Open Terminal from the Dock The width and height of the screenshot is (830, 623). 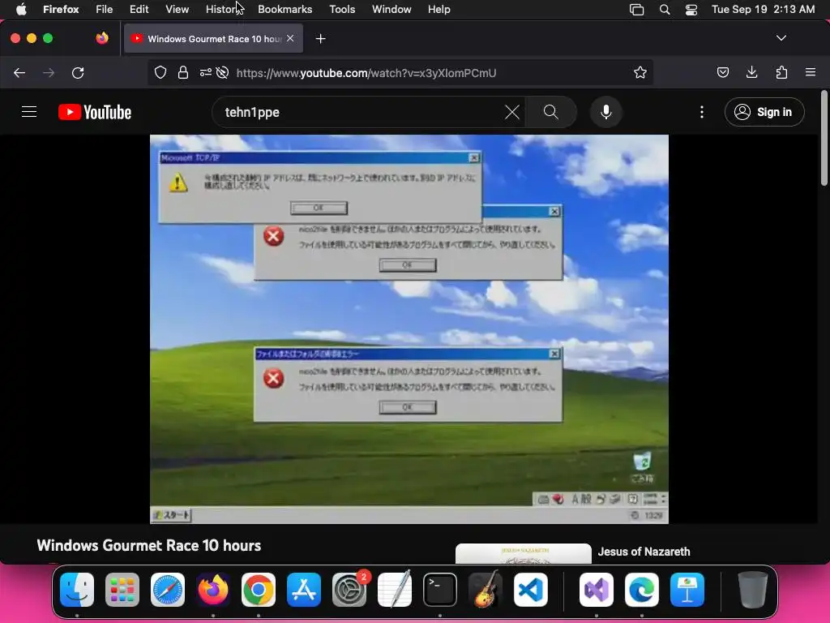pos(440,589)
